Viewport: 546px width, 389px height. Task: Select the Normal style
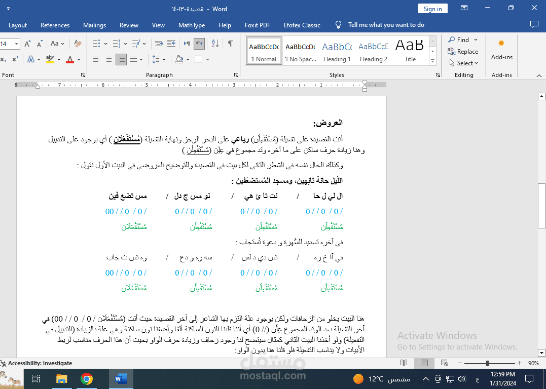coord(264,51)
